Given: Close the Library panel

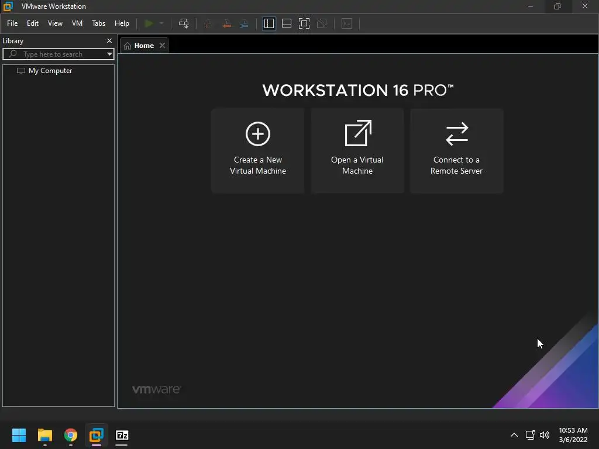Looking at the screenshot, I should pyautogui.click(x=109, y=40).
